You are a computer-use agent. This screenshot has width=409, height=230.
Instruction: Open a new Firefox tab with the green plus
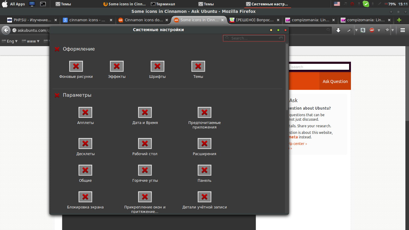point(399,20)
